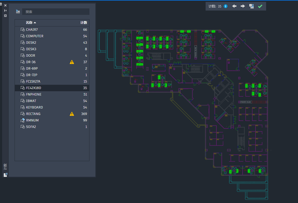Click the block icon beside DR-69P
This screenshot has height=203, width=298.
pos(23,68)
